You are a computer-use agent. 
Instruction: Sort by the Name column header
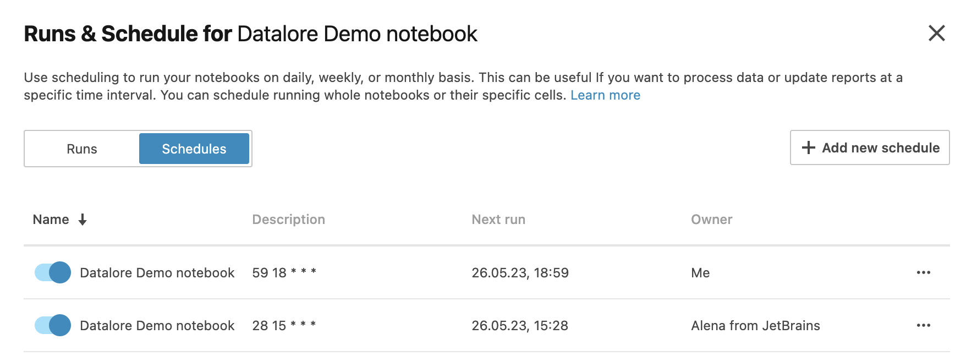(51, 220)
